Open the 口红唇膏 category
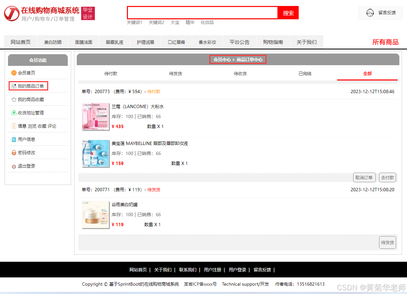The height and width of the screenshot is (294, 407). (x=176, y=42)
